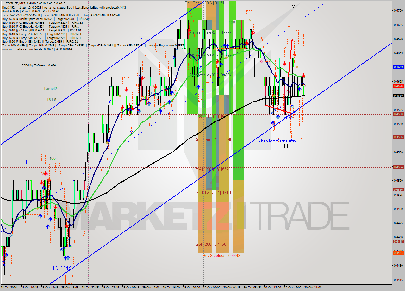This screenshot has height=291, width=405.
Task: Click the 'Sell Target2 | 0.451' label
Action: 214,192
